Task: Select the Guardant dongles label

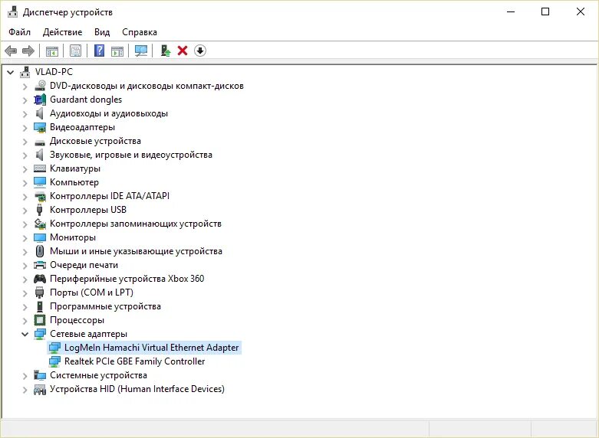Action: (86, 100)
